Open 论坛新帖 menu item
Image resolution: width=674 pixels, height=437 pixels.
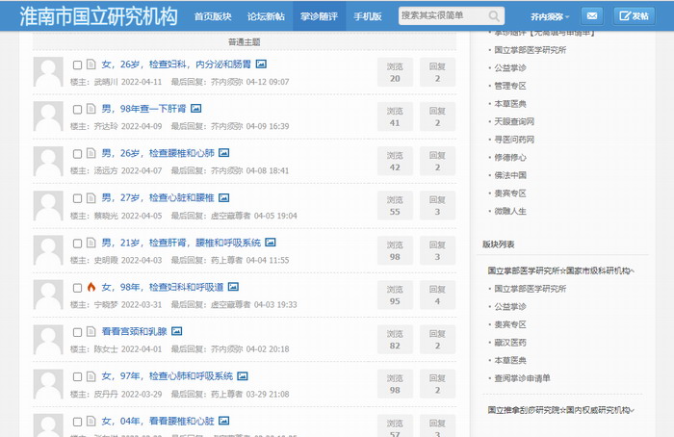[x=266, y=16]
